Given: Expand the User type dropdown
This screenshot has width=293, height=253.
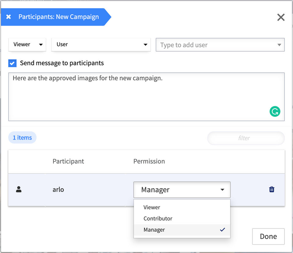Looking at the screenshot, I should pos(101,45).
